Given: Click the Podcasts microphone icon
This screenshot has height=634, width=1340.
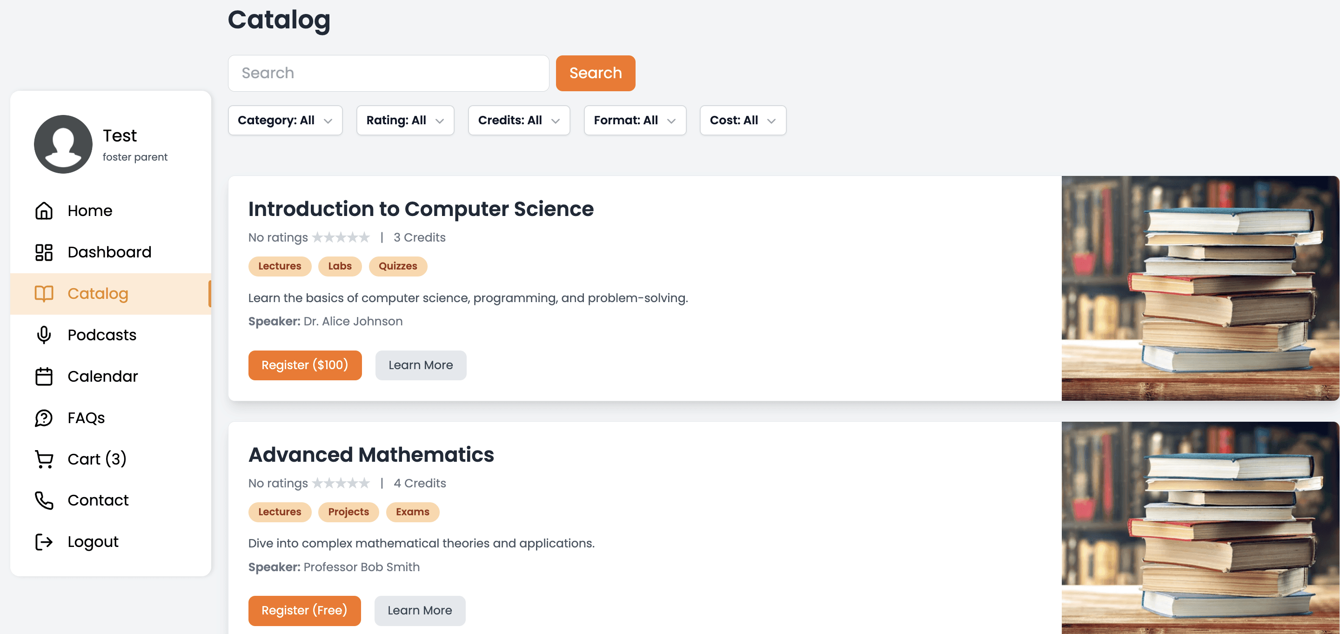Looking at the screenshot, I should [x=44, y=335].
